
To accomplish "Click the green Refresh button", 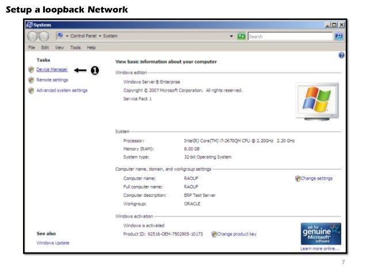I will (x=242, y=36).
